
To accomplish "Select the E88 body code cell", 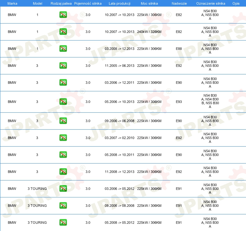I will [179, 49].
